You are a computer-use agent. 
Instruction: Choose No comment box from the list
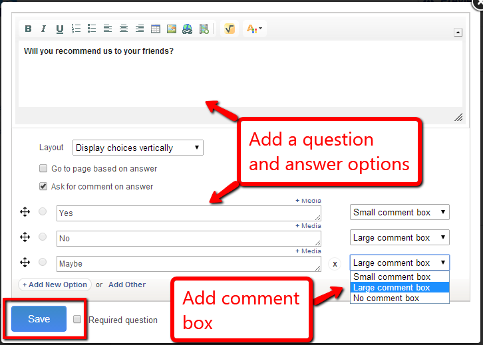[x=387, y=298]
